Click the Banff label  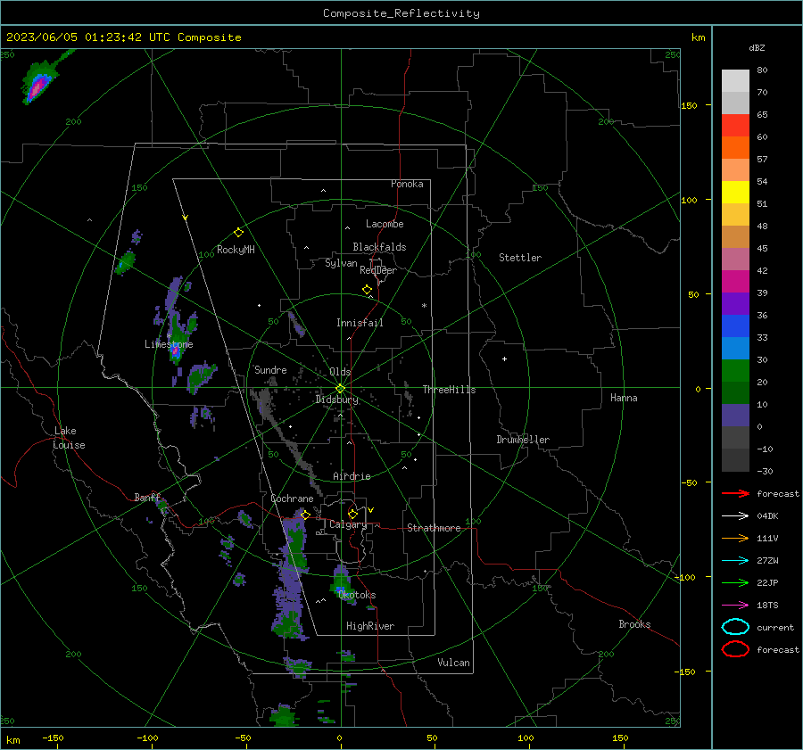click(x=147, y=497)
